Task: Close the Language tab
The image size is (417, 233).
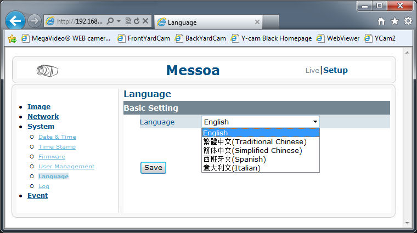Action: (257, 22)
